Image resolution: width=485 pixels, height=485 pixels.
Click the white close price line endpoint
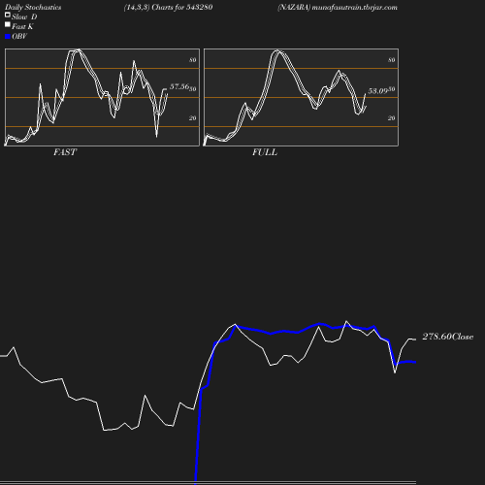(x=415, y=339)
